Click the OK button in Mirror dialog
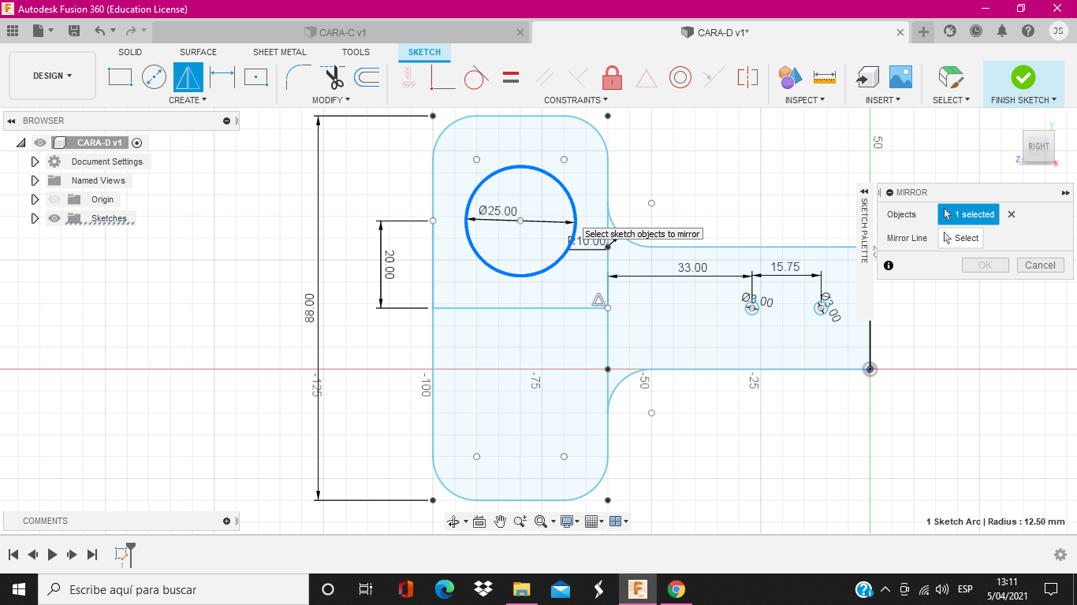Viewport: 1077px width, 605px height. [985, 265]
